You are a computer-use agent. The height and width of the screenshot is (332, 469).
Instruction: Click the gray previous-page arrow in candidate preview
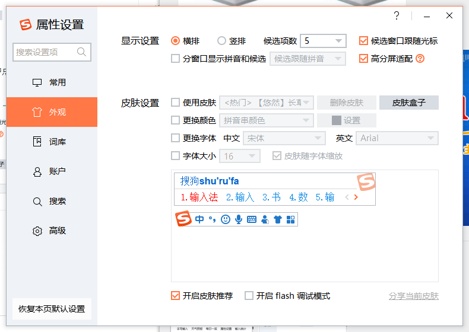coord(347,197)
